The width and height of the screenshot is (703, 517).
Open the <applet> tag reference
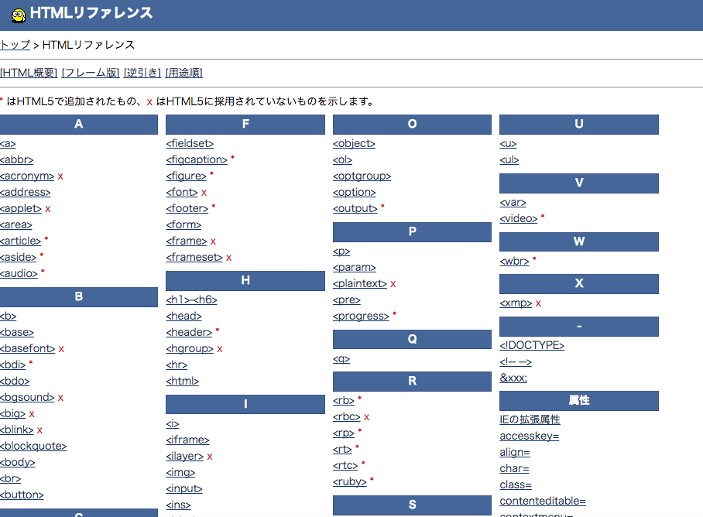coord(21,209)
